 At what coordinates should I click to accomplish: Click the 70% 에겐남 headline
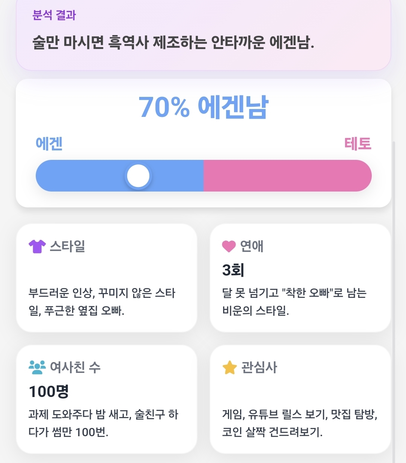click(x=203, y=107)
